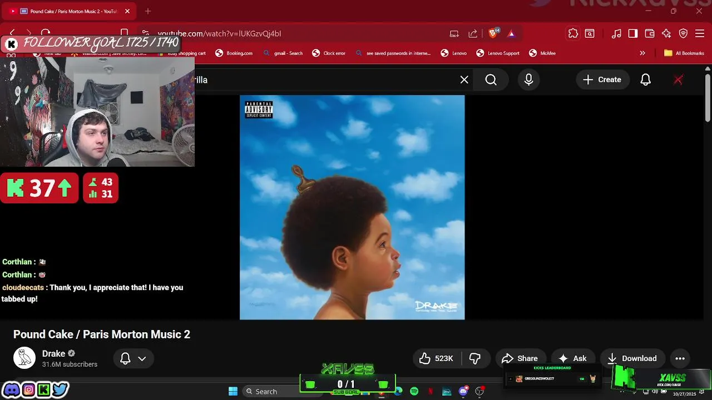Start voice search with the microphone
Screen dimensions: 712x400
point(528,80)
